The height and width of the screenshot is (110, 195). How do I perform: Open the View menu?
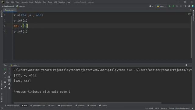(17, 2)
